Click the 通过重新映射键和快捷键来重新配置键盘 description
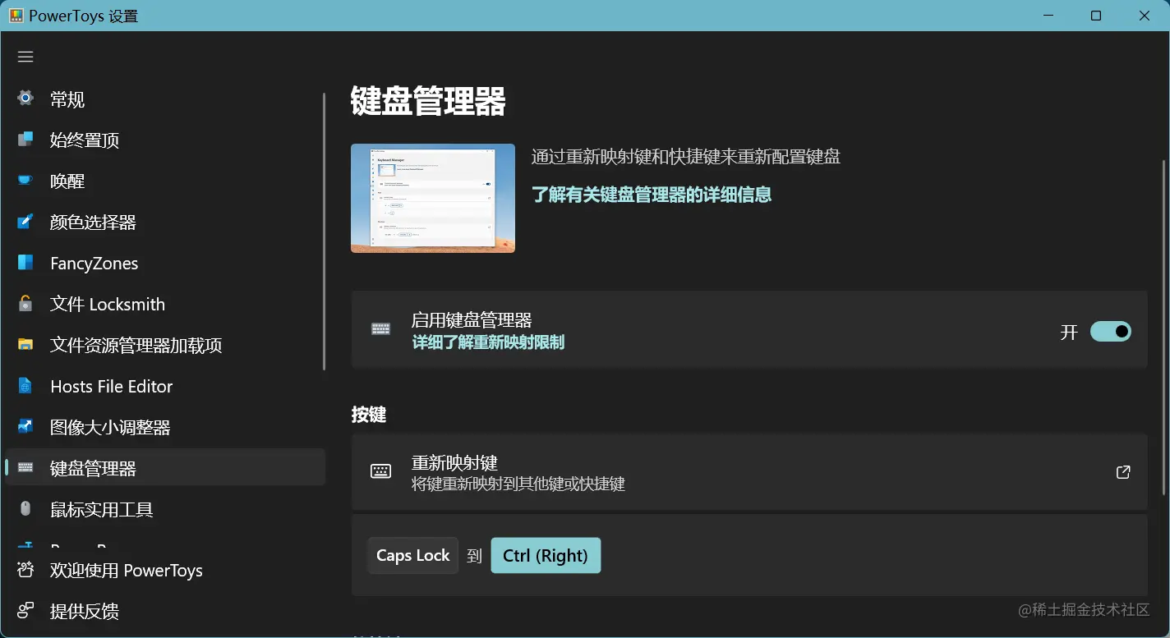Screen dimensions: 1170x638 pyautogui.click(x=686, y=157)
